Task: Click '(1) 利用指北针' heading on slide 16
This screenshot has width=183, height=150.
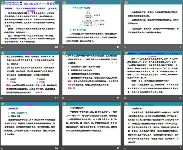Action: [14, 116]
